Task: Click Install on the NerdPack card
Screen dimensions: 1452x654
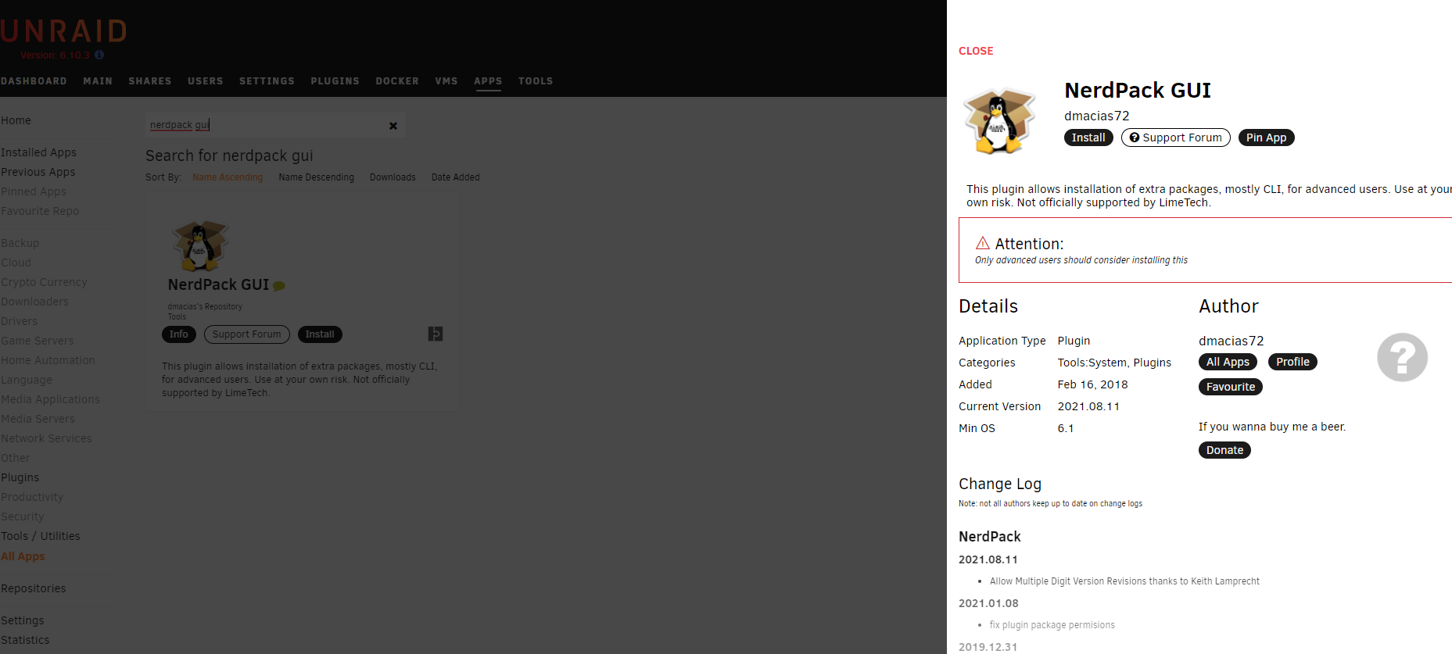Action: 320,334
